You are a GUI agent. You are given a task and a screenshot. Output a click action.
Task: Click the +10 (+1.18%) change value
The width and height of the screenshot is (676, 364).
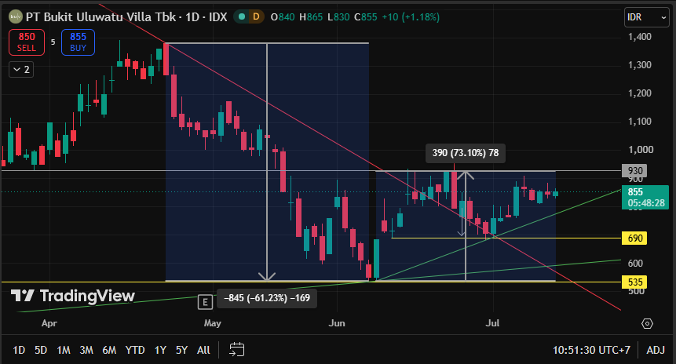coord(411,17)
